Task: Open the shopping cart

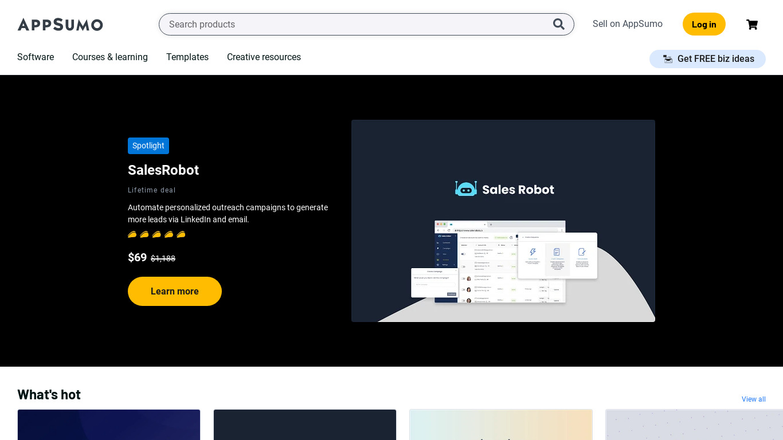Action: click(751, 24)
